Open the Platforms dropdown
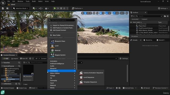 pos(77,8)
